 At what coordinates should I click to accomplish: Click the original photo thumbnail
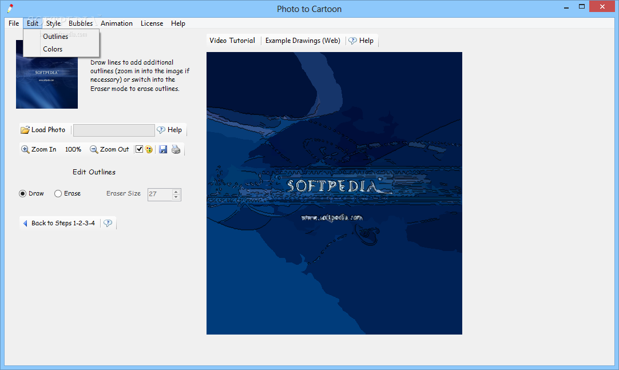click(47, 83)
